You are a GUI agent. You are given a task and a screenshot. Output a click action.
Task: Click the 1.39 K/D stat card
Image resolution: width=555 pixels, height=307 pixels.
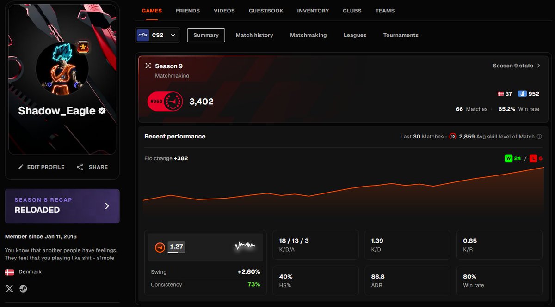pyautogui.click(x=407, y=245)
